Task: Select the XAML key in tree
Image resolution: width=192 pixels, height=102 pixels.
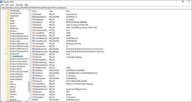Action: (12, 97)
